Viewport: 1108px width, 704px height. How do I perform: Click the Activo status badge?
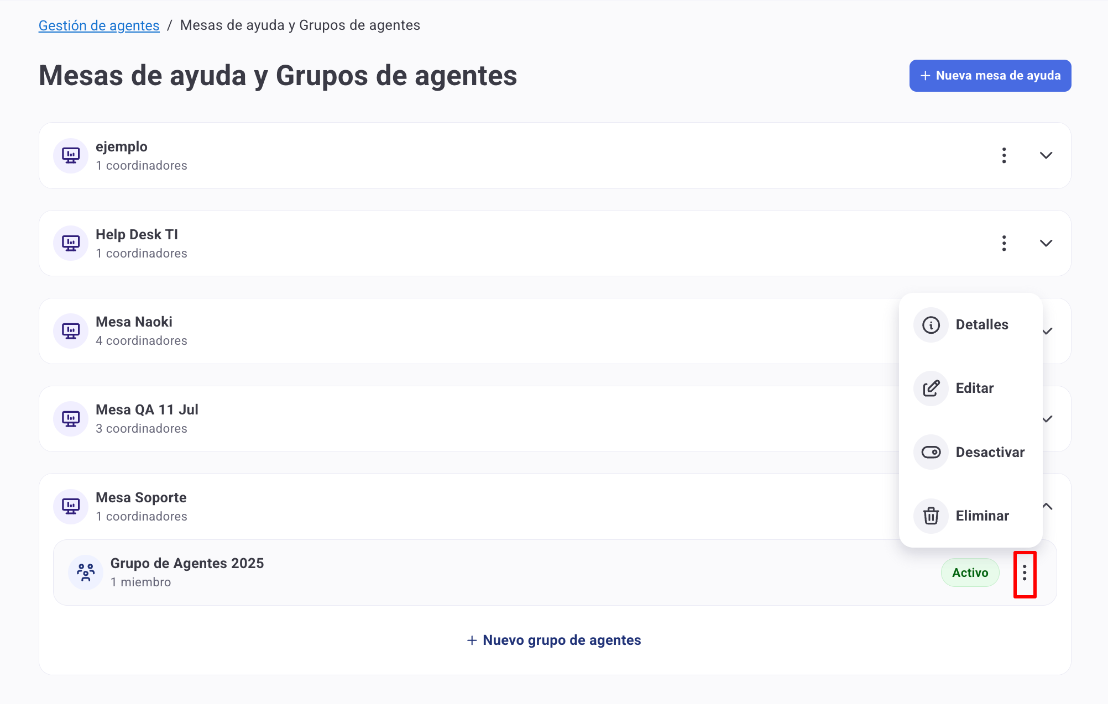tap(970, 572)
